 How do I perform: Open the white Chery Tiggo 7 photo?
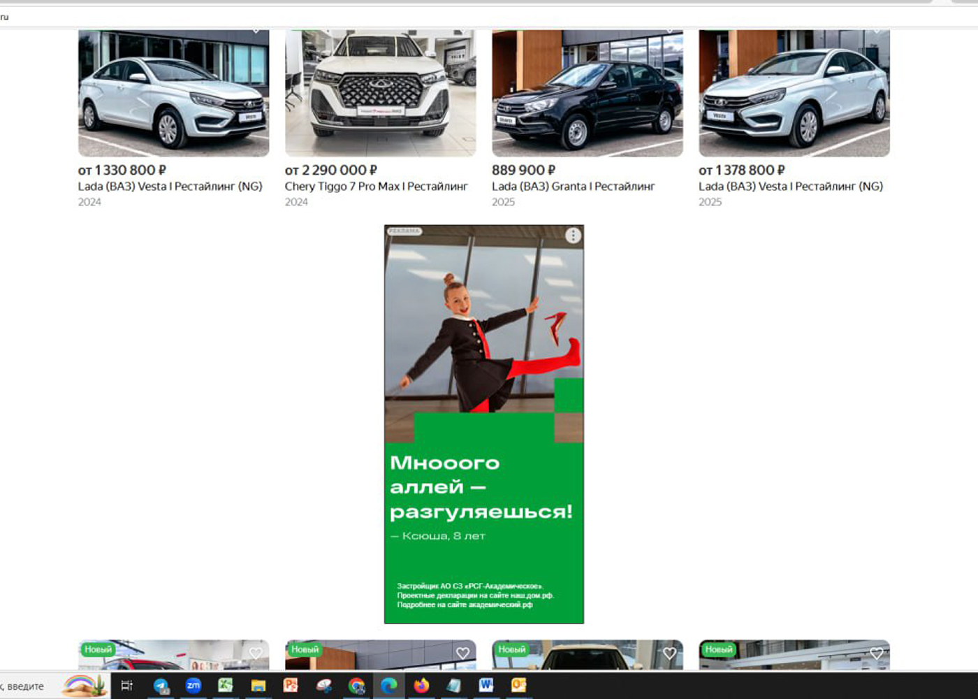tap(380, 93)
